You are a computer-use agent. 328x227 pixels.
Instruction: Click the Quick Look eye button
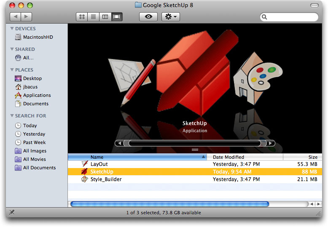(x=148, y=17)
